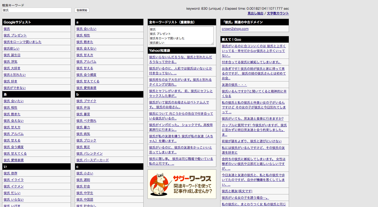Click the 検索キーワード search input field
378x207 pixels.
click(37, 10)
